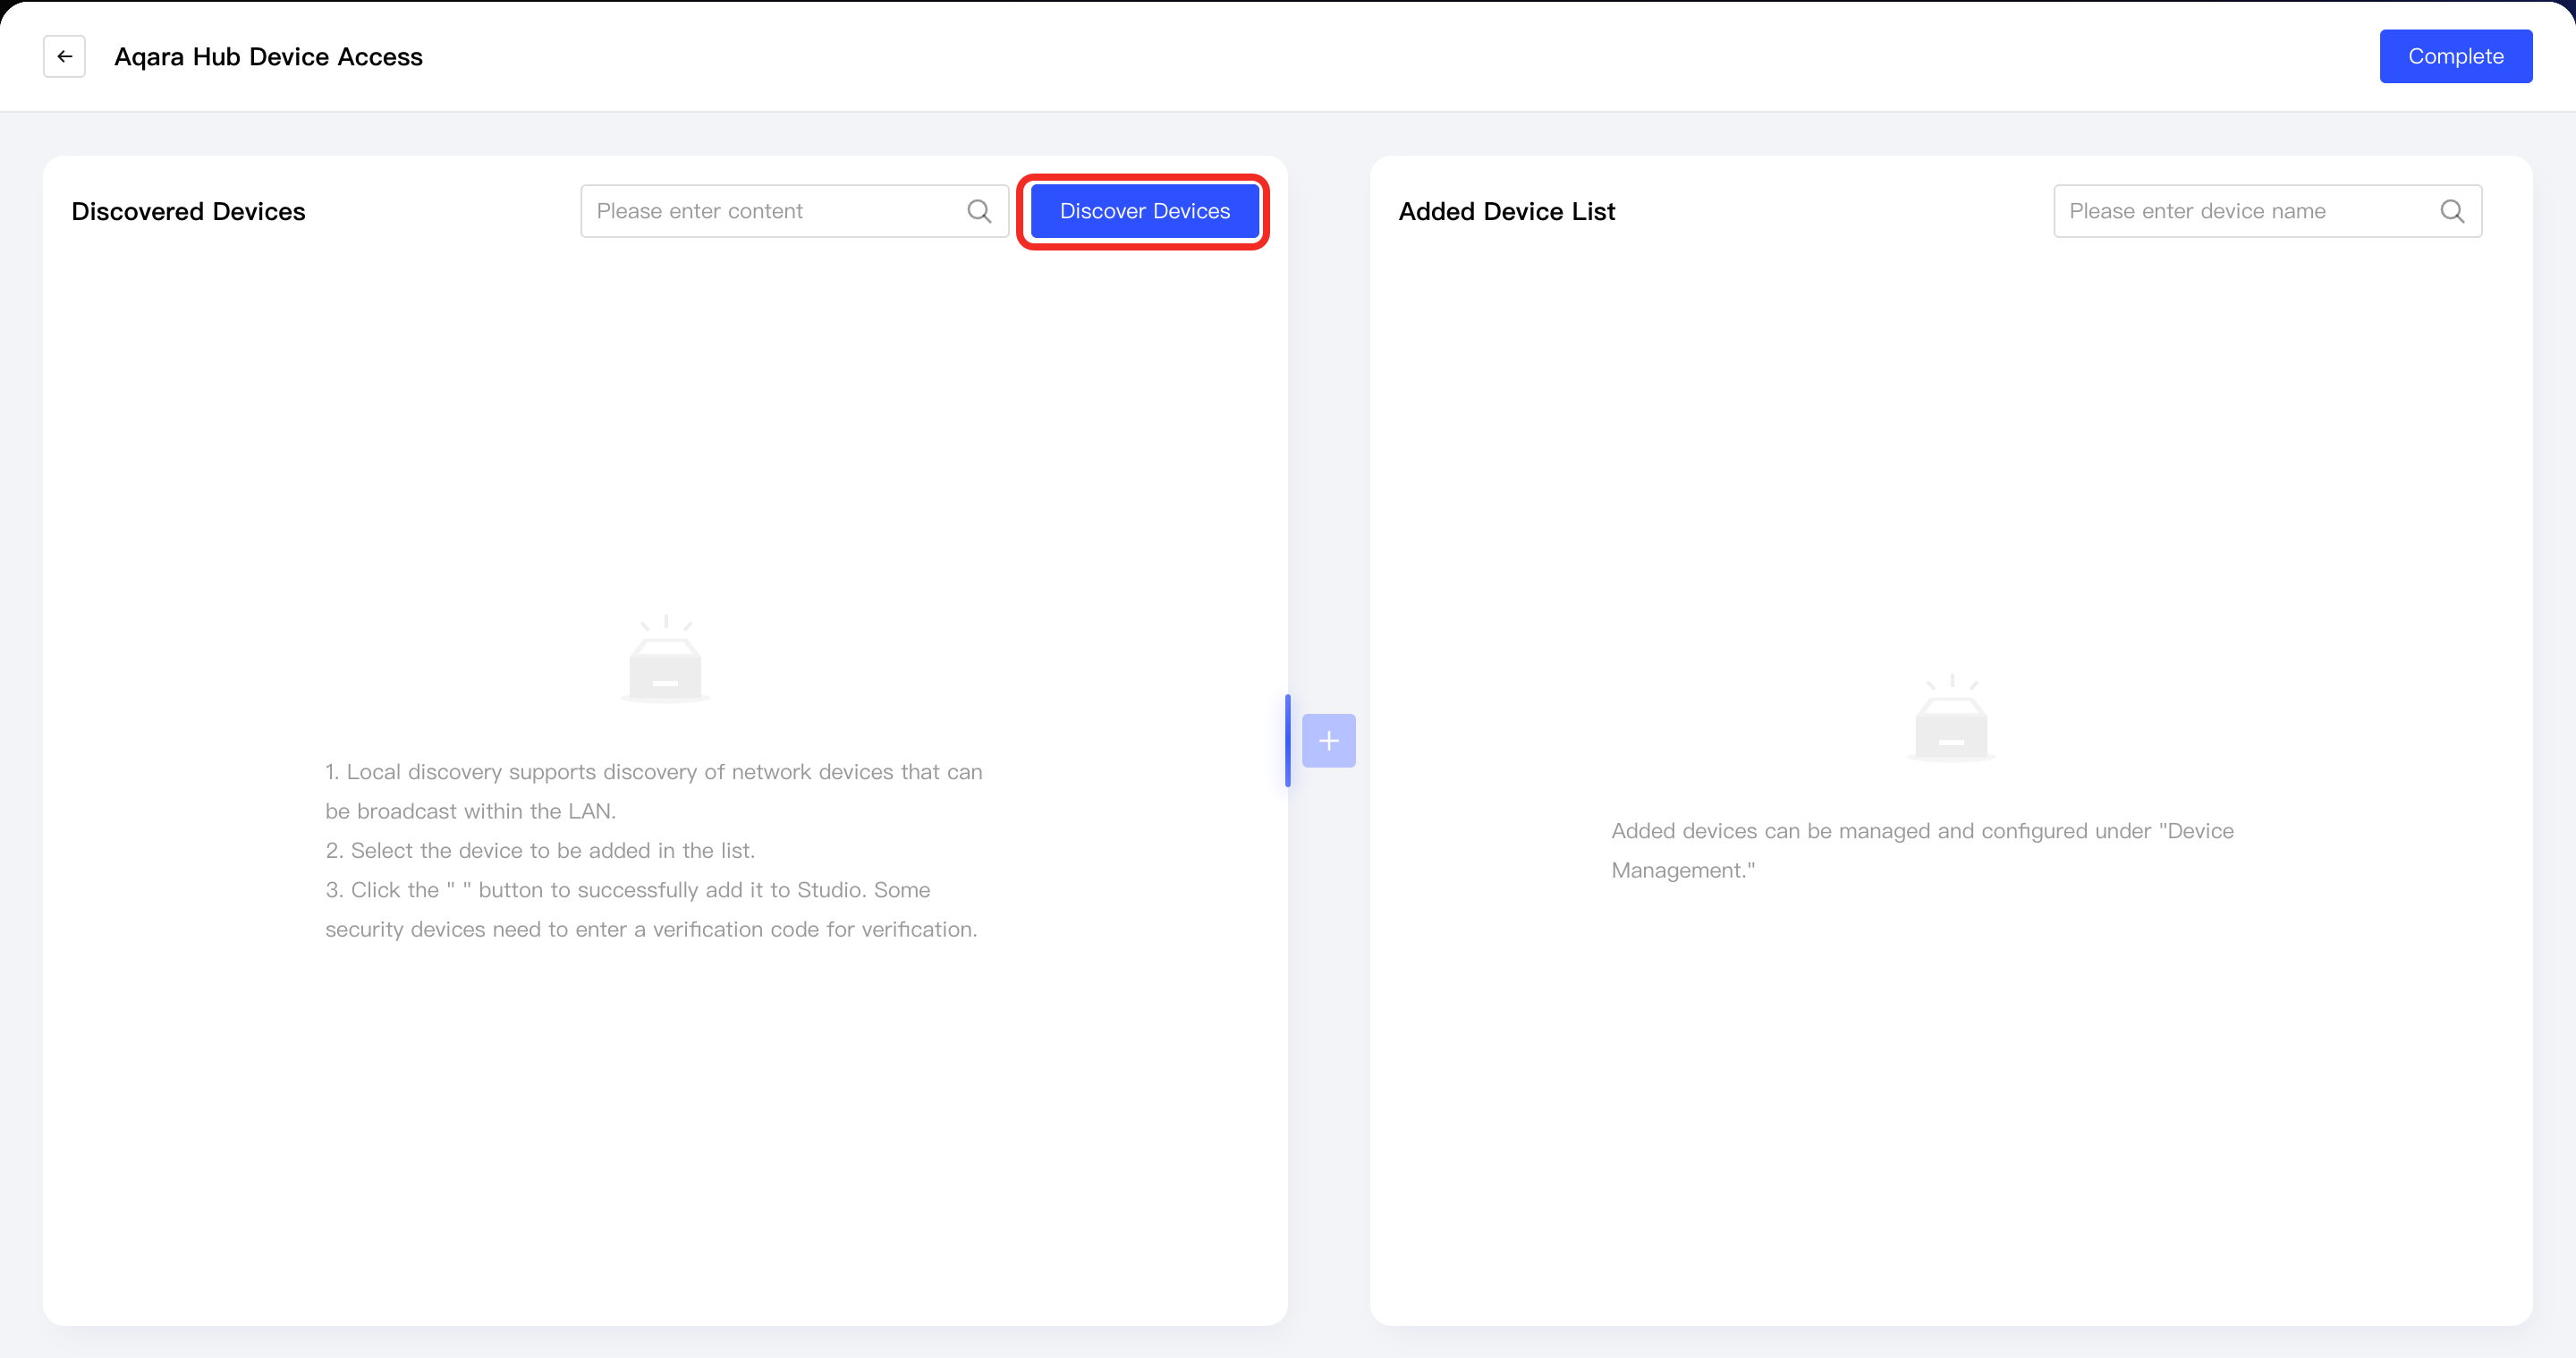Click the magnifier icon in Discovered Devices search
This screenshot has height=1358, width=2576.
(979, 211)
